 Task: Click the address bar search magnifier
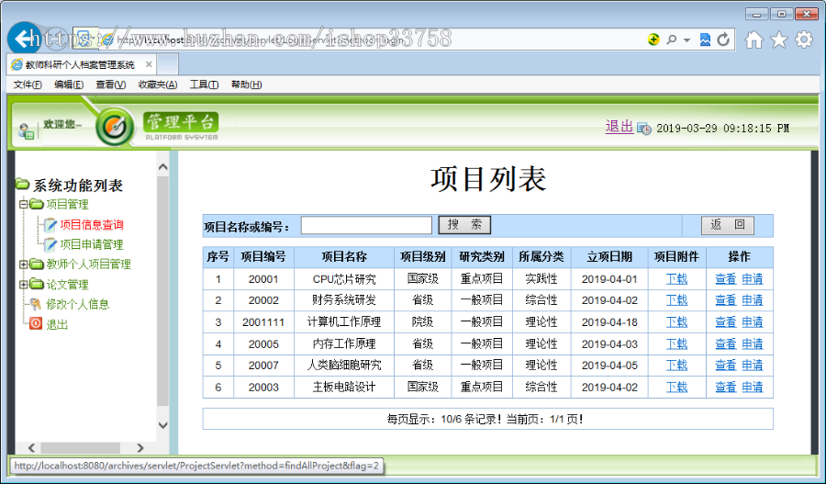(671, 39)
